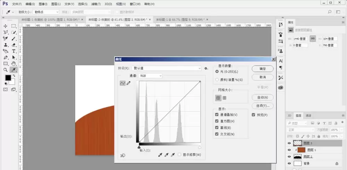This screenshot has height=170, width=347.
Task: Uncheck the 直方图(H) histogram checkbox
Action: coord(217,121)
